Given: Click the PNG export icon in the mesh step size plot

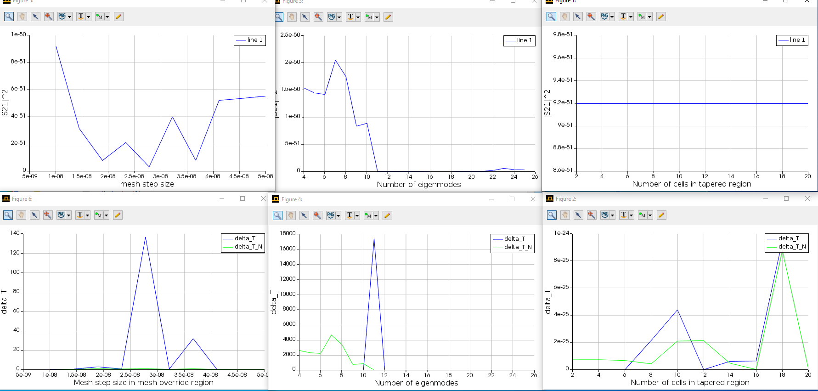Looking at the screenshot, I should (x=62, y=17).
